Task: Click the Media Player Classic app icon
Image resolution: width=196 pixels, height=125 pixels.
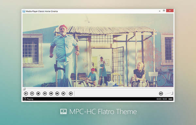Action: pos(24,11)
